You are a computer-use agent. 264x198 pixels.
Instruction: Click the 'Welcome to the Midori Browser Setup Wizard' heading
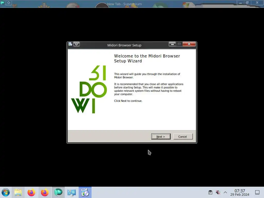pos(147,59)
